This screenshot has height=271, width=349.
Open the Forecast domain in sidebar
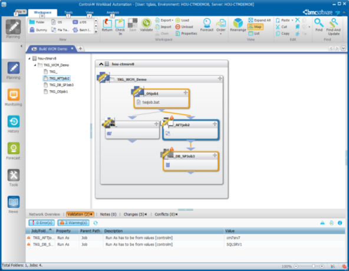[x=14, y=151]
